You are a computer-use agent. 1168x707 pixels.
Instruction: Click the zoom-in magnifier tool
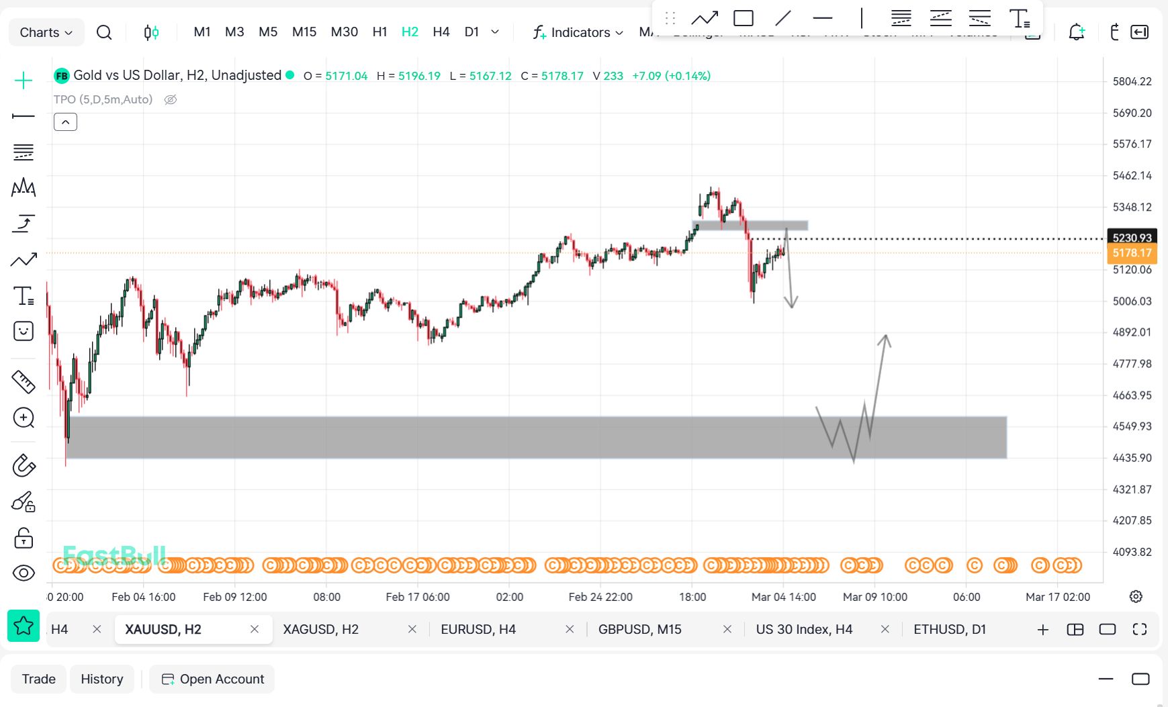pyautogui.click(x=24, y=418)
